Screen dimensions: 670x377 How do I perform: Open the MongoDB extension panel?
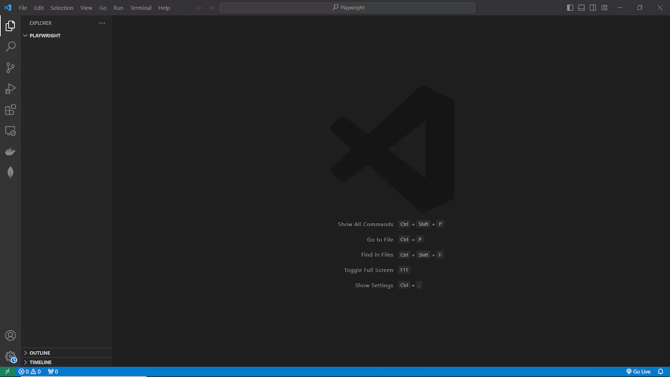point(10,172)
